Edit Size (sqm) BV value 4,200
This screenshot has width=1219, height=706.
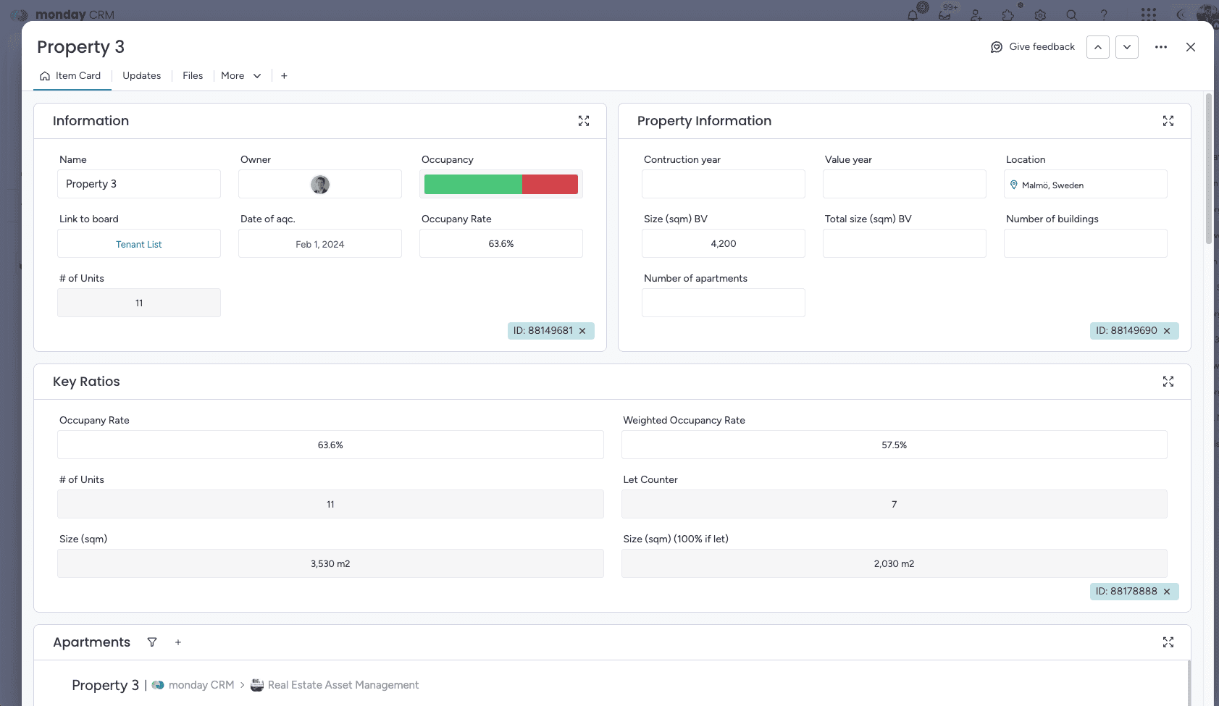click(724, 243)
